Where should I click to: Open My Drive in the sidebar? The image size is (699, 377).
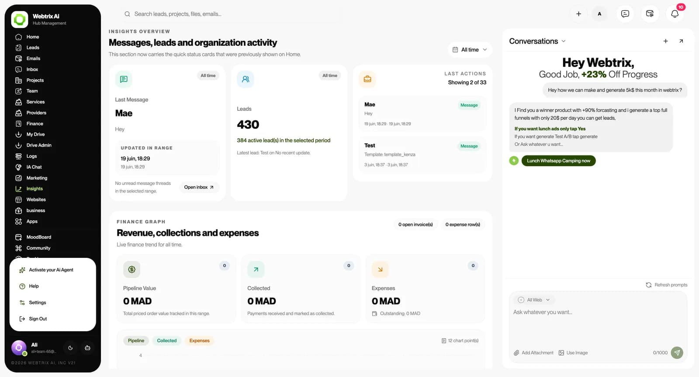tap(35, 134)
